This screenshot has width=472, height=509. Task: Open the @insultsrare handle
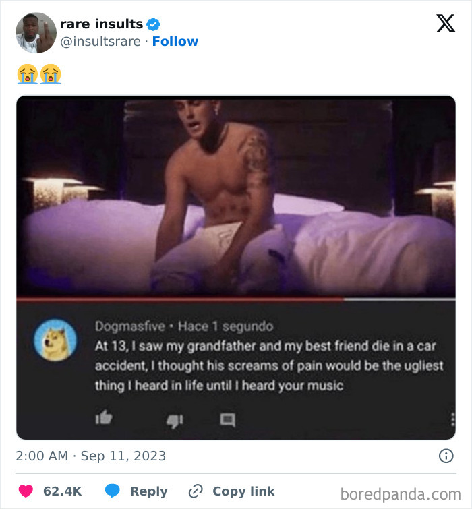pos(100,42)
